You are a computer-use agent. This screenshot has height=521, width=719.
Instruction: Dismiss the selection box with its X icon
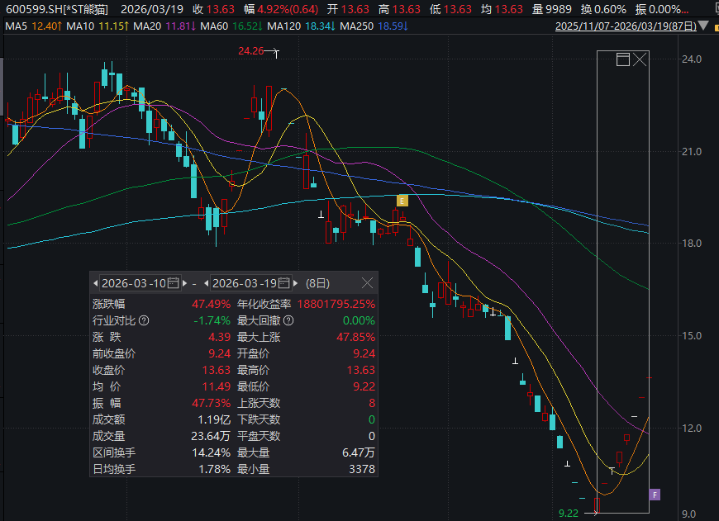[x=640, y=59]
